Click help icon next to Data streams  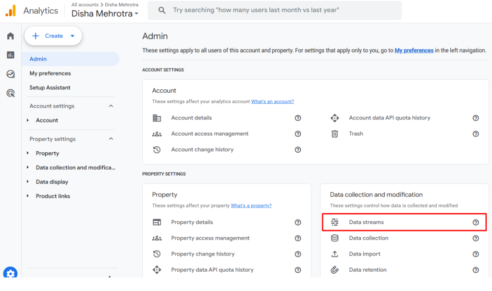coord(476,222)
